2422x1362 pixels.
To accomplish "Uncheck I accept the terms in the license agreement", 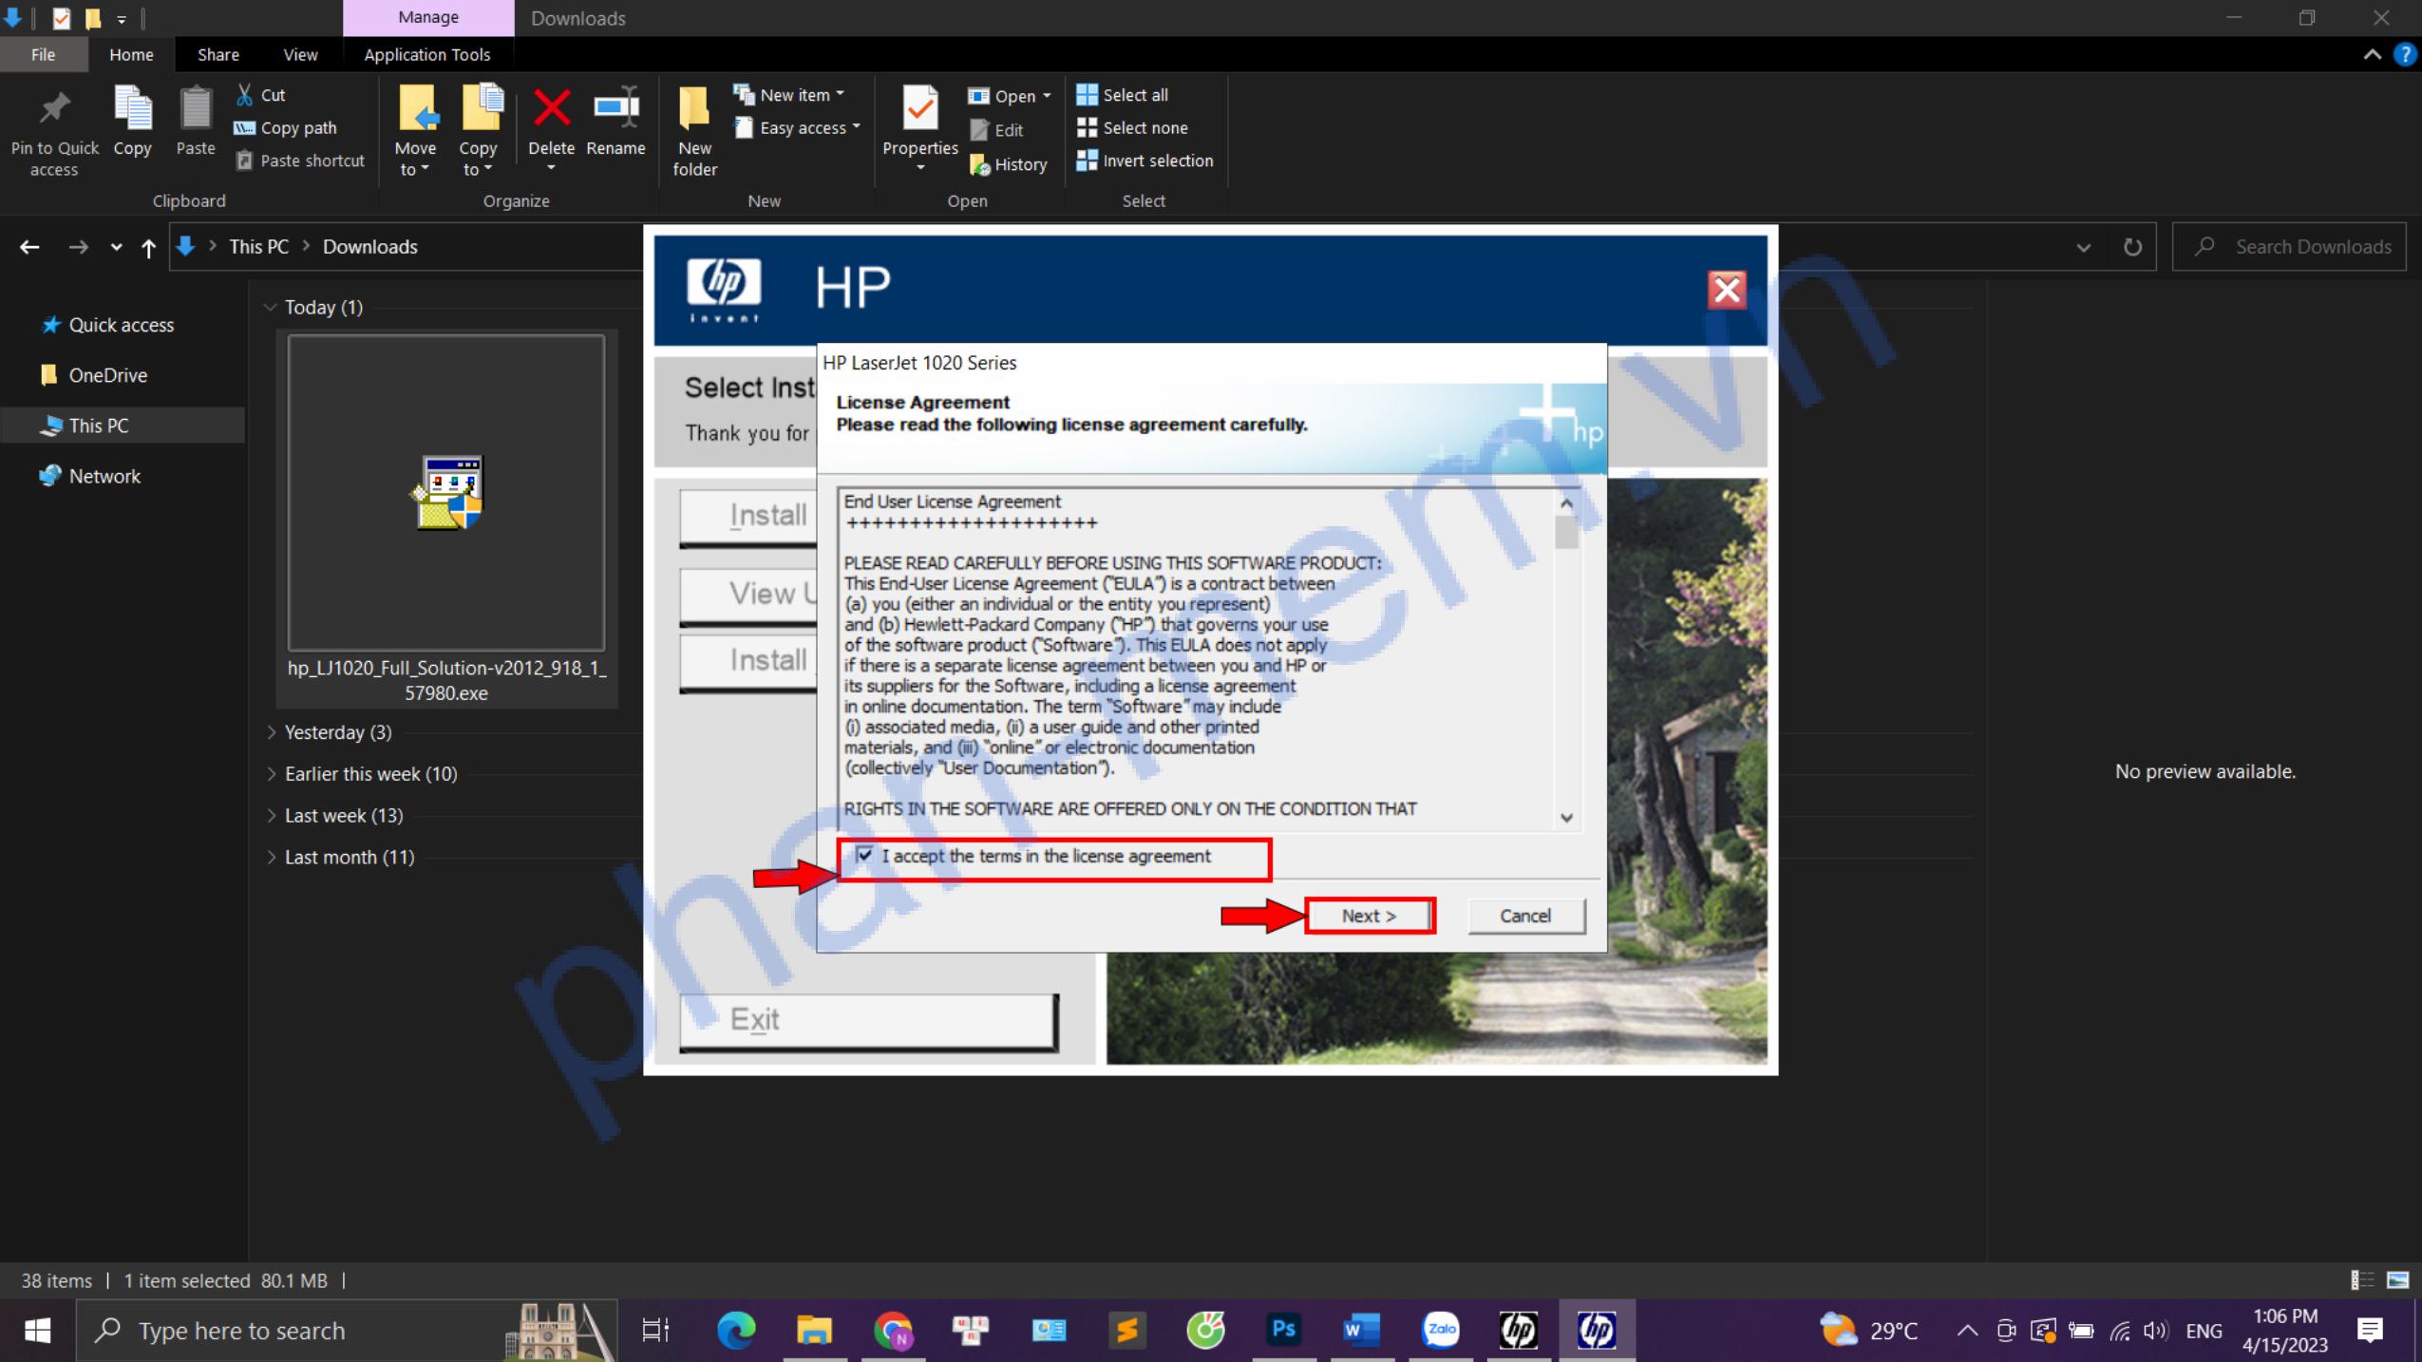I will coord(862,856).
